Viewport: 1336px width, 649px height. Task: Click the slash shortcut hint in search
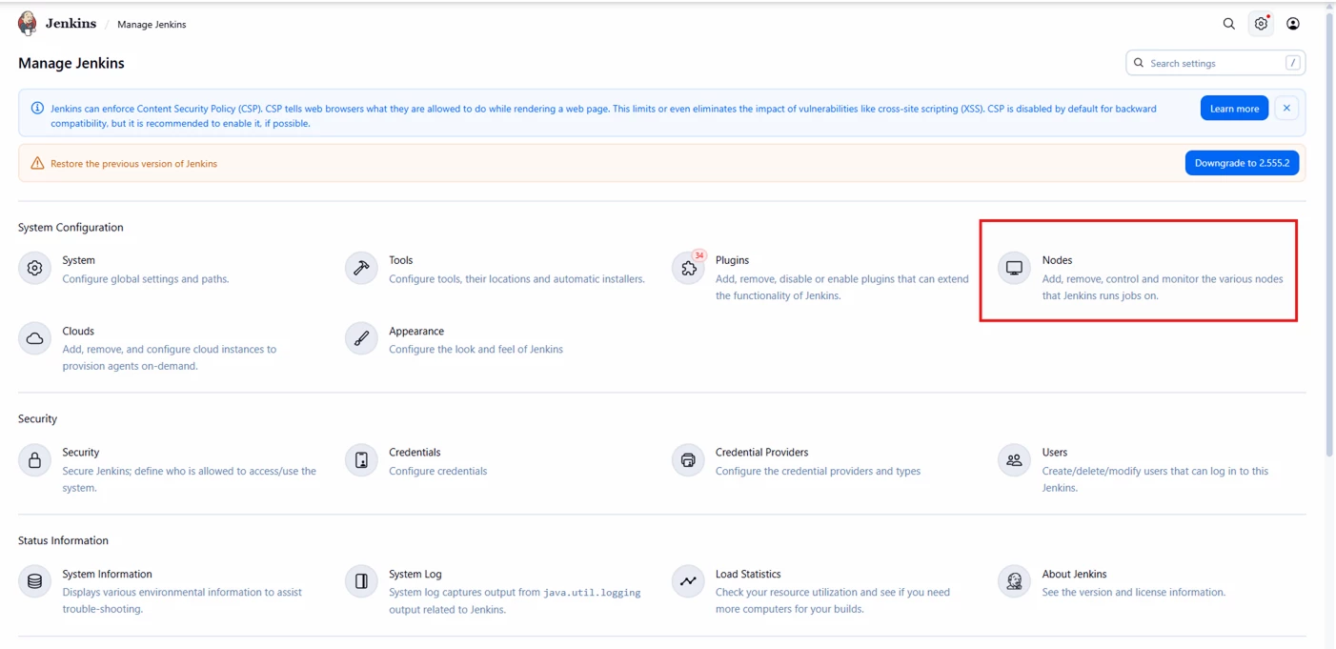coord(1292,63)
